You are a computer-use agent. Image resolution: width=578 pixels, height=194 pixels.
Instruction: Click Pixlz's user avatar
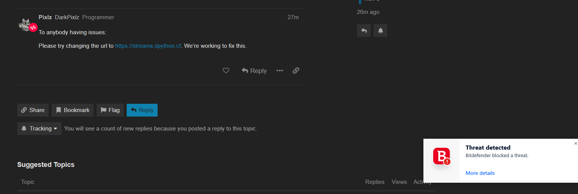coord(26,25)
